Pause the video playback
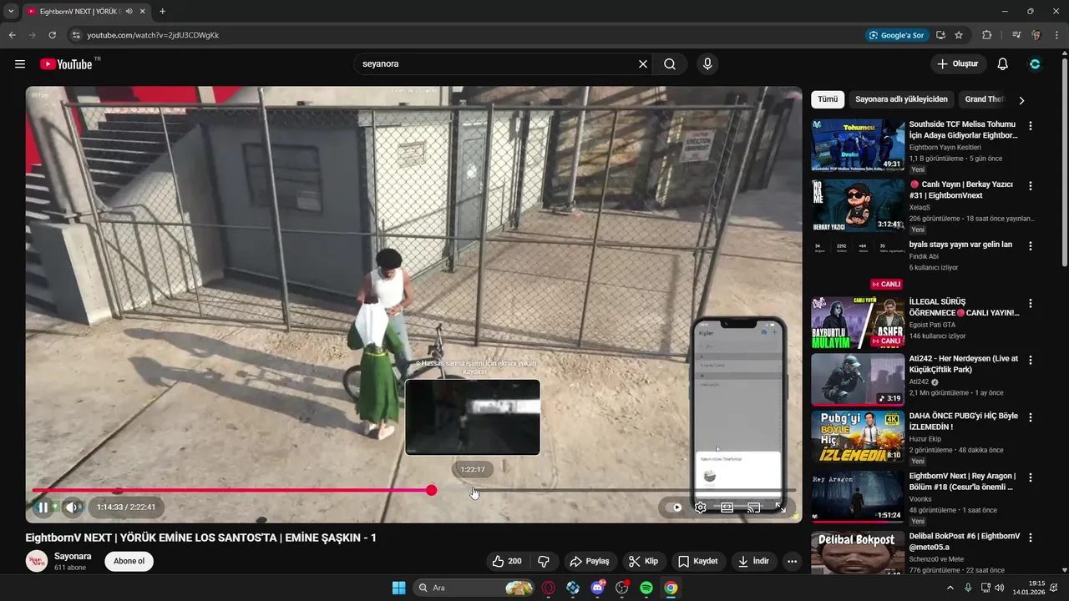The height and width of the screenshot is (601, 1069). point(43,507)
